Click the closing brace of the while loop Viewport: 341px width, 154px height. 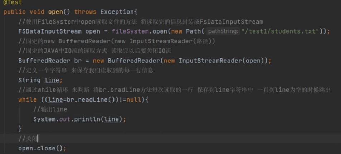[20, 129]
